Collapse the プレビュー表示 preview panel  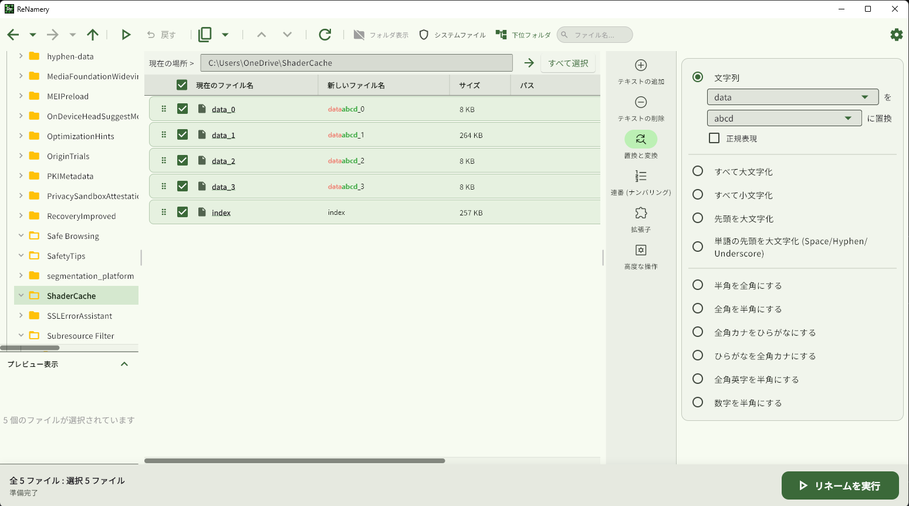(x=124, y=364)
